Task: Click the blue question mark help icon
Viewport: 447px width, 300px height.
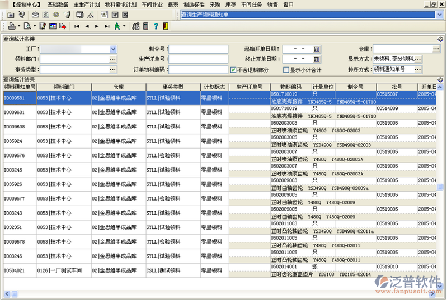Action: click(156, 26)
